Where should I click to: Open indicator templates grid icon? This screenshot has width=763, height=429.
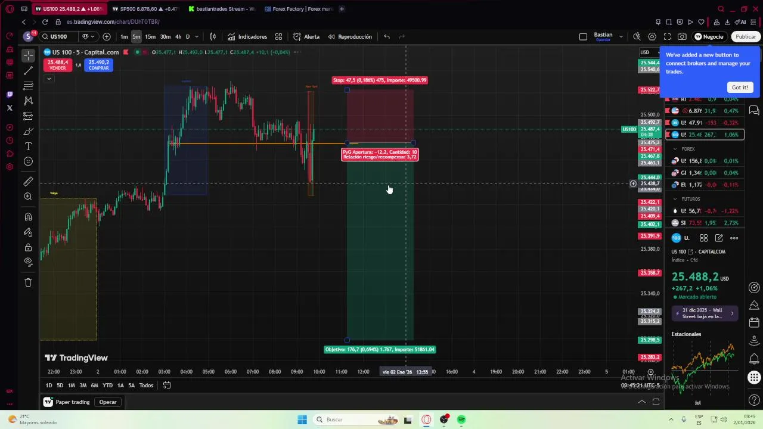(278, 36)
